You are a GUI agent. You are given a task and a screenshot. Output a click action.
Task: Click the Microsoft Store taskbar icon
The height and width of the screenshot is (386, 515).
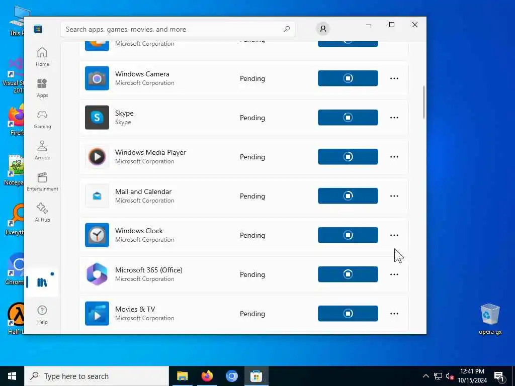coord(256,376)
